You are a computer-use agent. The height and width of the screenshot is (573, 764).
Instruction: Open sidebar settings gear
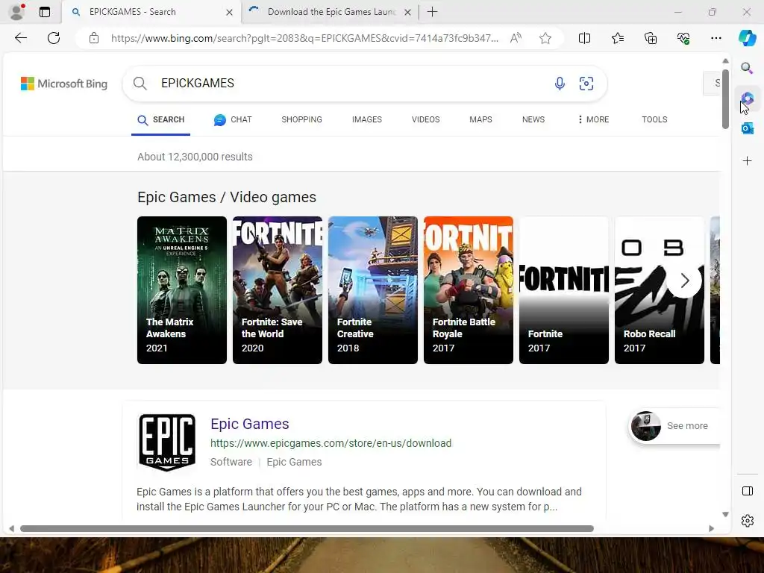(x=748, y=521)
